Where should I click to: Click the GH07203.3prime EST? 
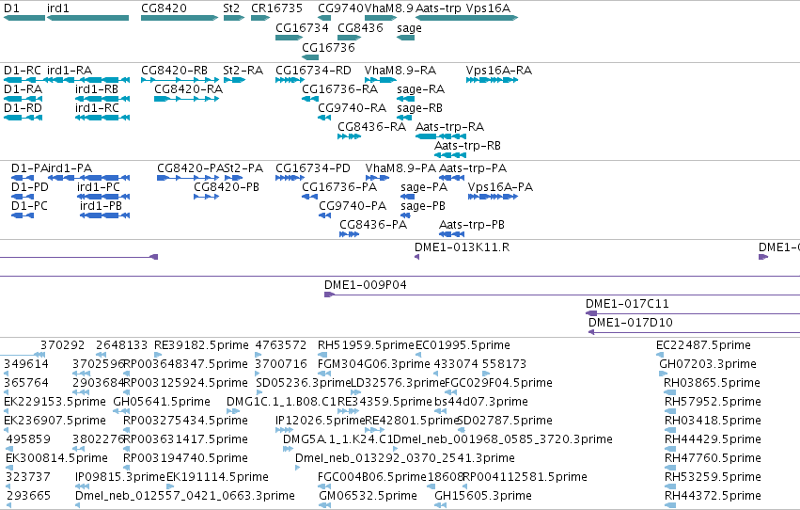tap(664, 374)
